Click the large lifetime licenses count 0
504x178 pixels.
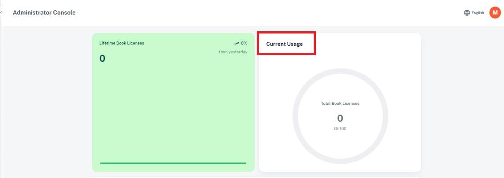(x=102, y=59)
